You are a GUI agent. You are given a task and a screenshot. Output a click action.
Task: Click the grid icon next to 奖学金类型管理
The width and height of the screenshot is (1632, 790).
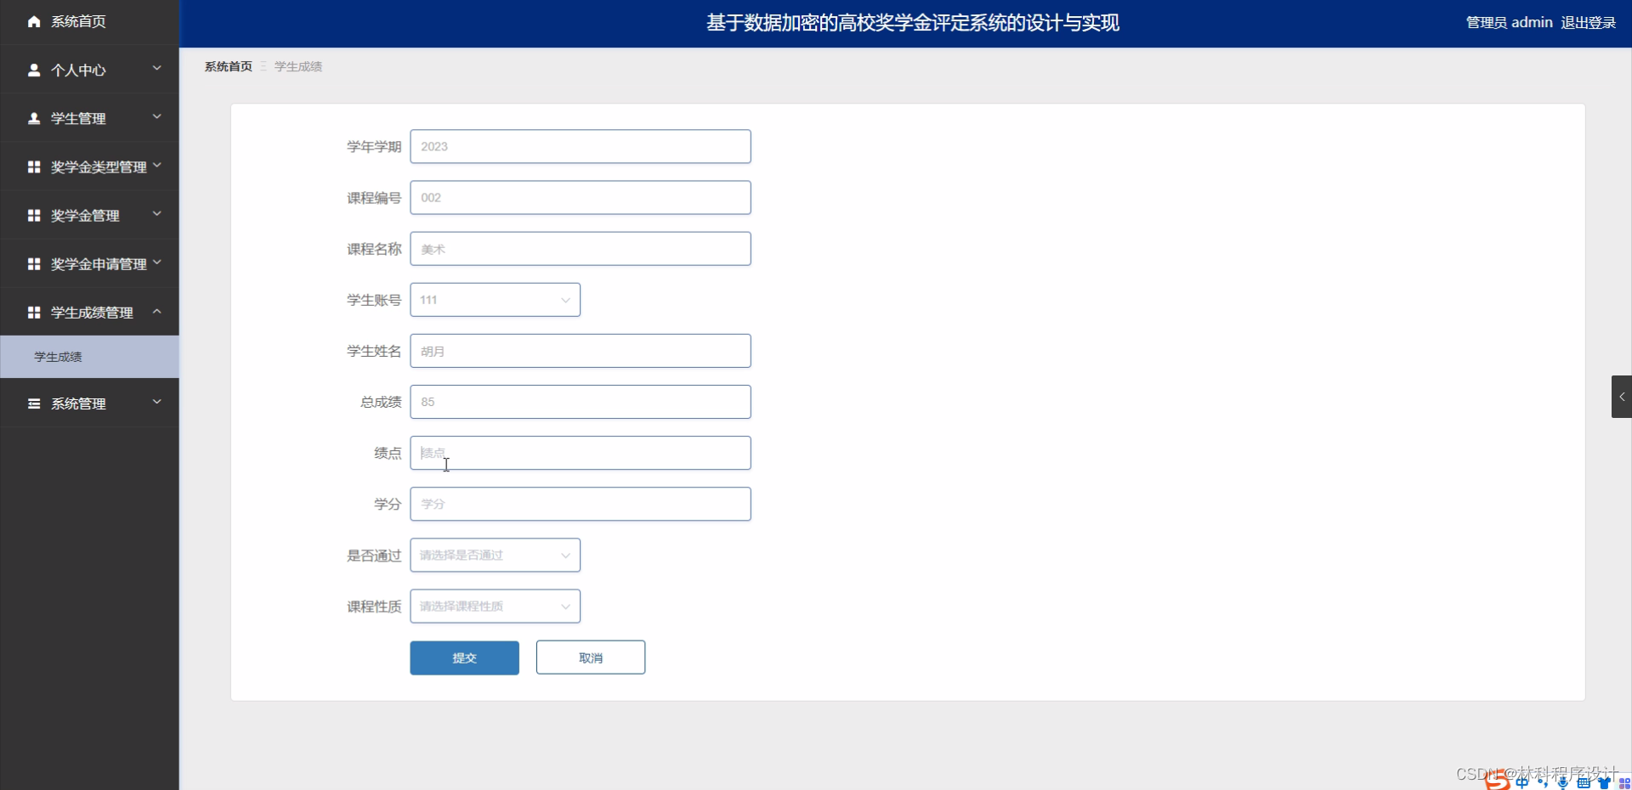coord(34,166)
